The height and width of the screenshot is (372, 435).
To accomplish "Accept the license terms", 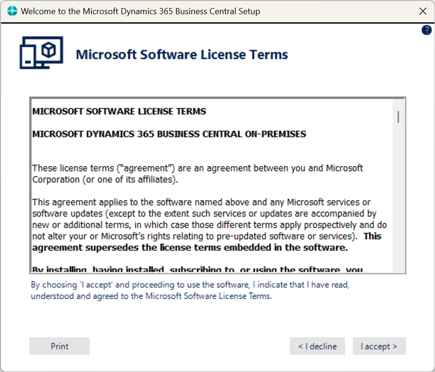I will point(379,346).
